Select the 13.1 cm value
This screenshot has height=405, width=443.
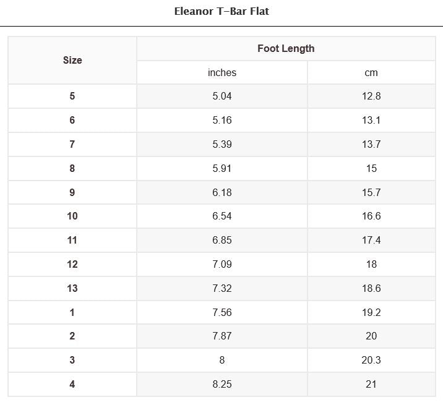(x=371, y=120)
